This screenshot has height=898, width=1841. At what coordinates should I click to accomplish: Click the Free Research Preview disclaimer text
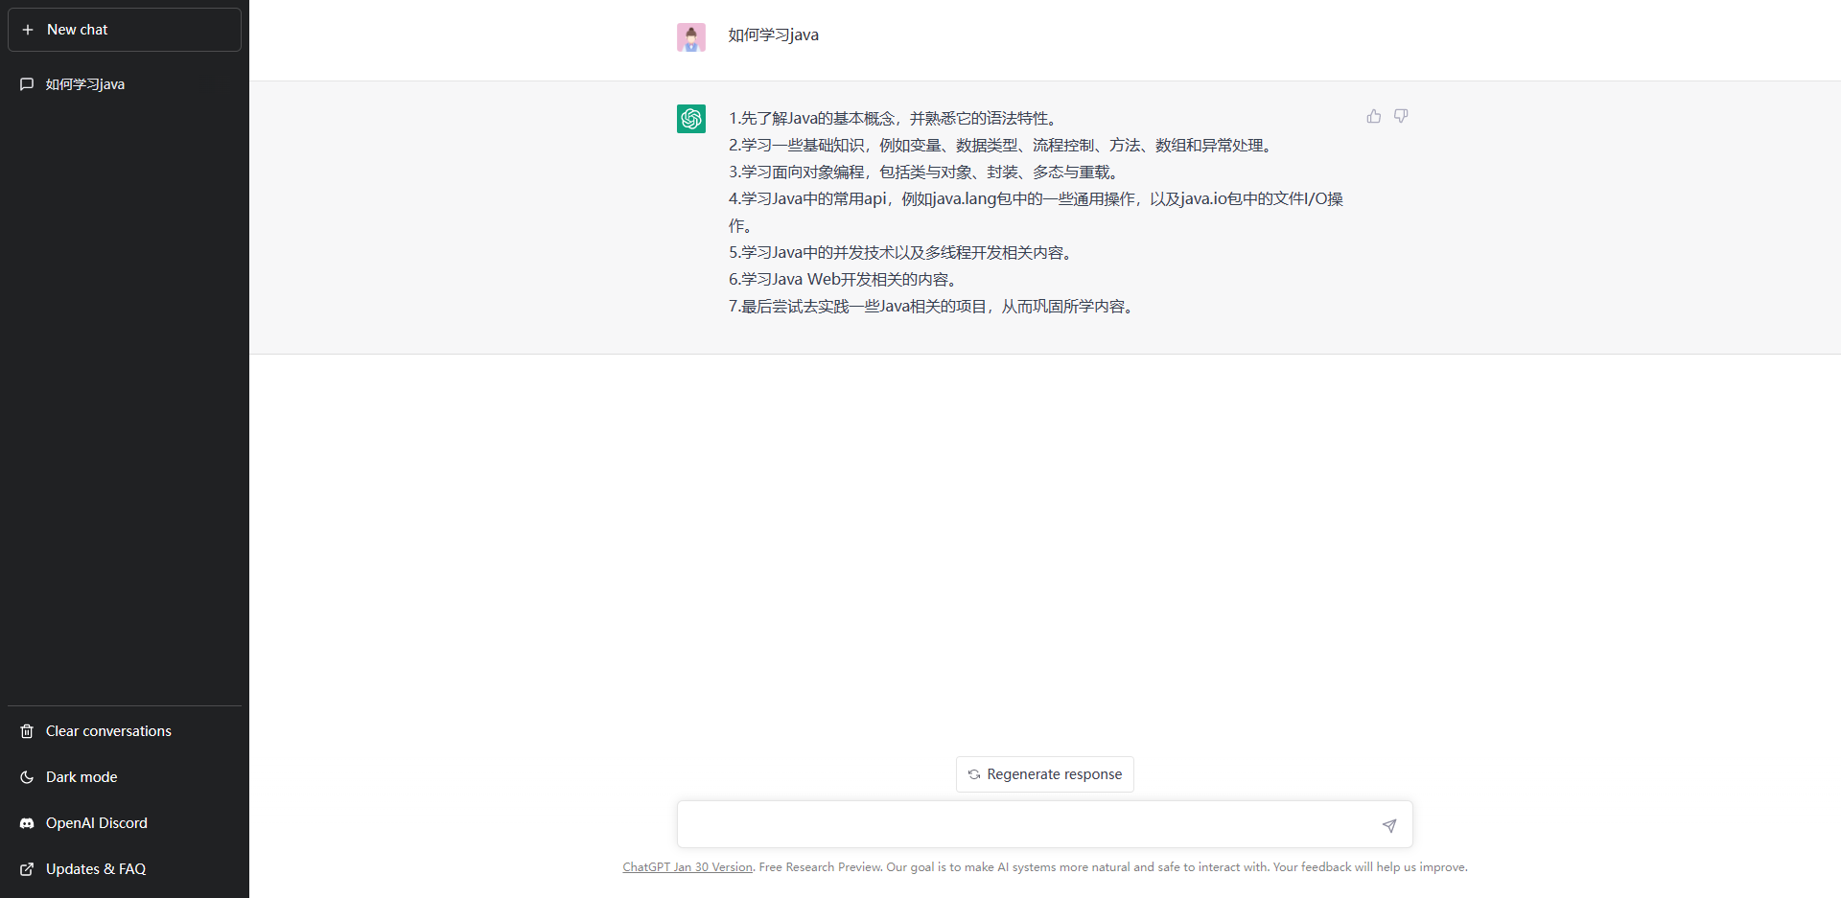(x=1113, y=867)
